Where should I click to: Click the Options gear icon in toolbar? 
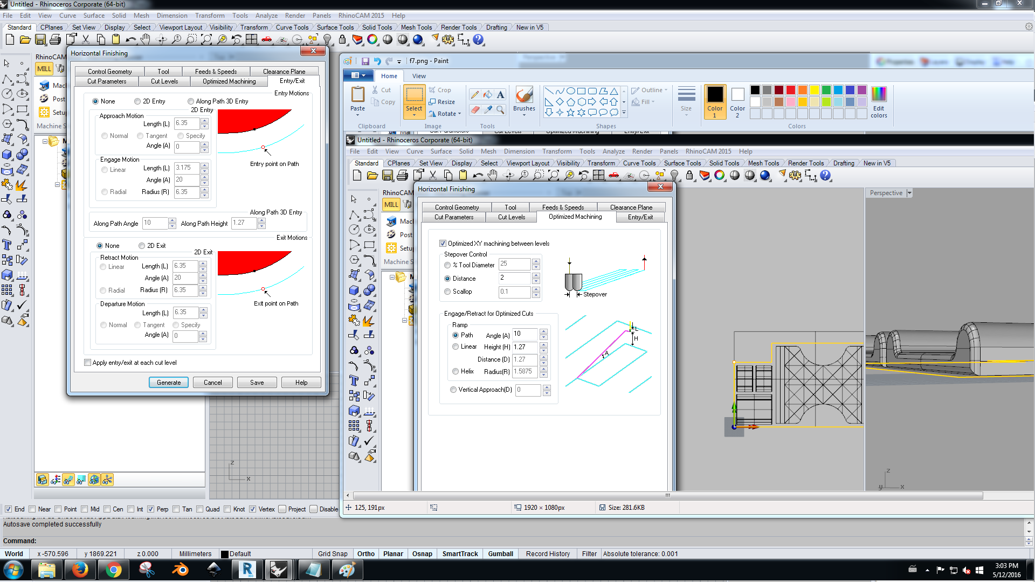[x=448, y=39]
